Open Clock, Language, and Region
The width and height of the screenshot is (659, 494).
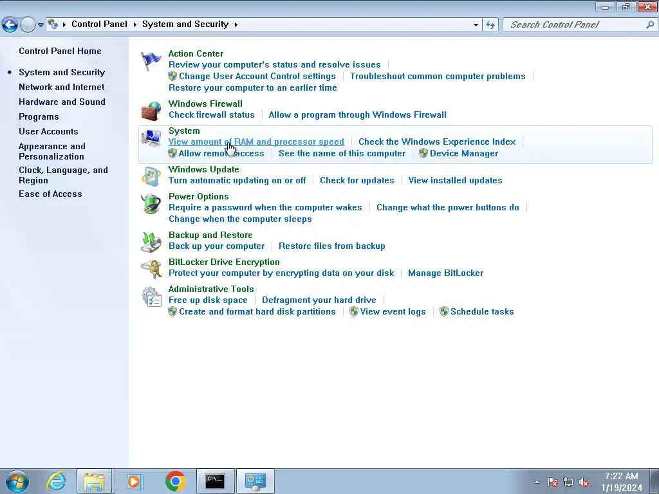63,175
